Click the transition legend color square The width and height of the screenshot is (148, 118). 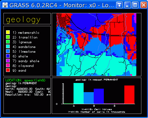[x=8, y=37]
